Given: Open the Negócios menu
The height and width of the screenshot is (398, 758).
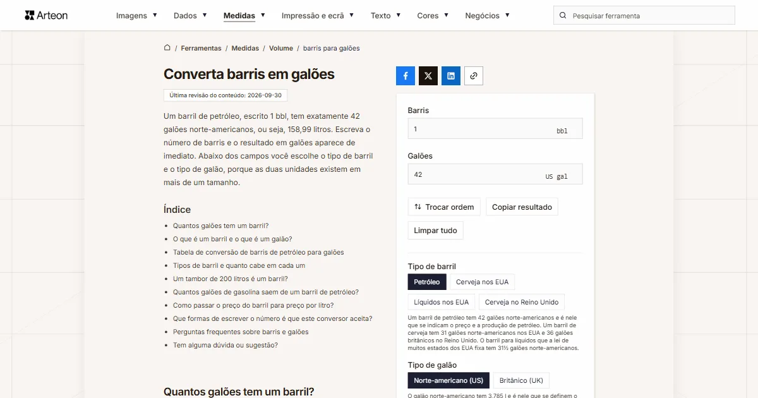Looking at the screenshot, I should pos(487,15).
